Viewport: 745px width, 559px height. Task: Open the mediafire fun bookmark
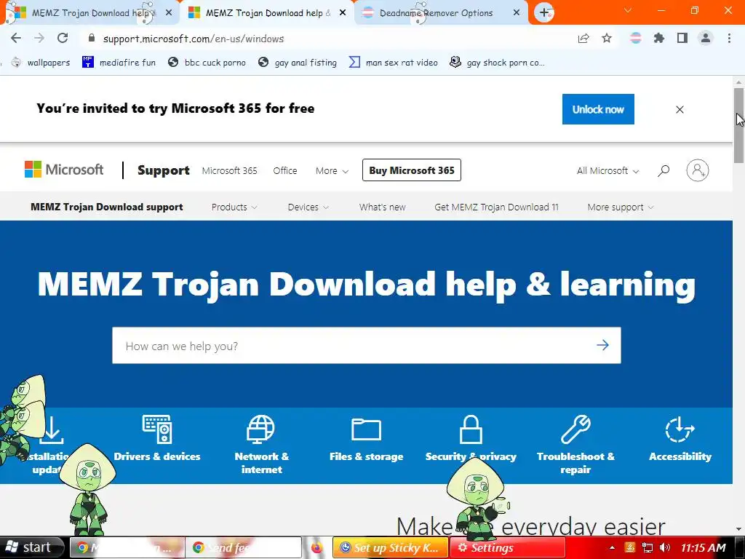[x=119, y=63]
